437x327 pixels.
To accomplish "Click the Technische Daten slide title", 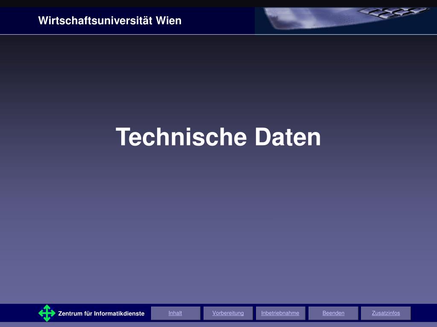I will (x=218, y=137).
